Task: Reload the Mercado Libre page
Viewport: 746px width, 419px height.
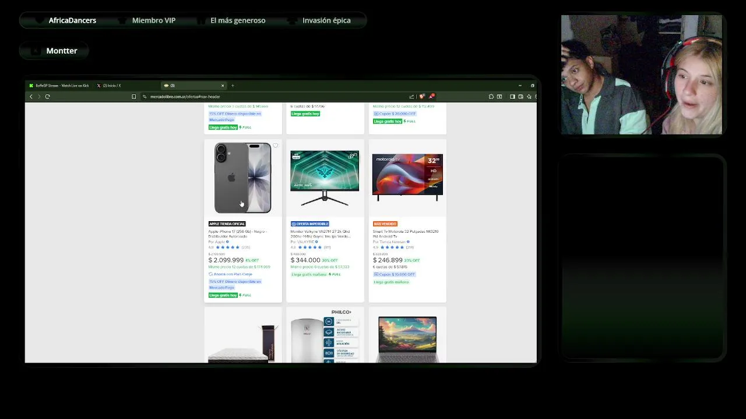Action: tap(47, 97)
